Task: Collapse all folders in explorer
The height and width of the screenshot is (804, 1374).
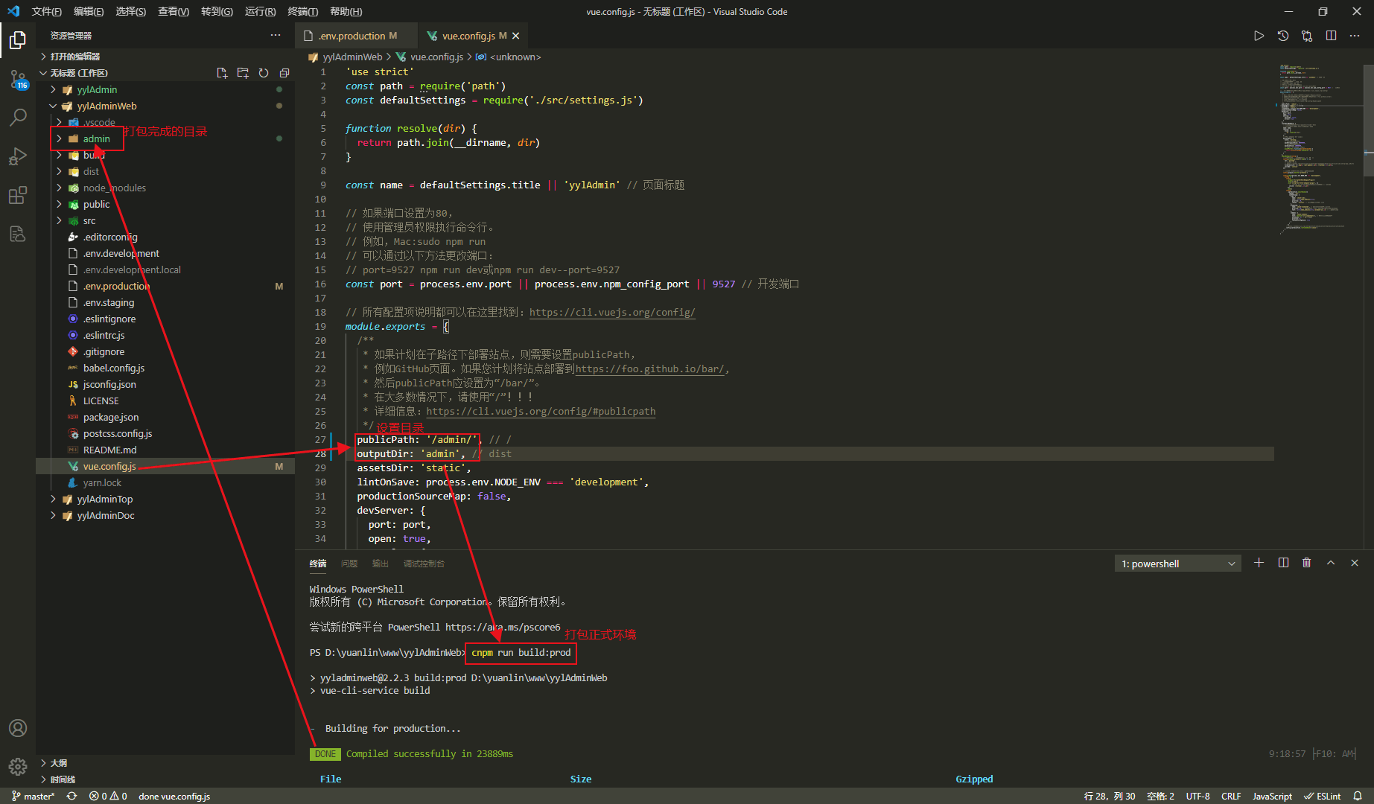Action: [284, 73]
